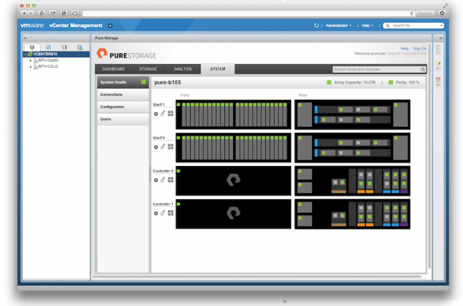463x306 pixels.
Task: Click the Sign Out link
Action: pyautogui.click(x=420, y=49)
